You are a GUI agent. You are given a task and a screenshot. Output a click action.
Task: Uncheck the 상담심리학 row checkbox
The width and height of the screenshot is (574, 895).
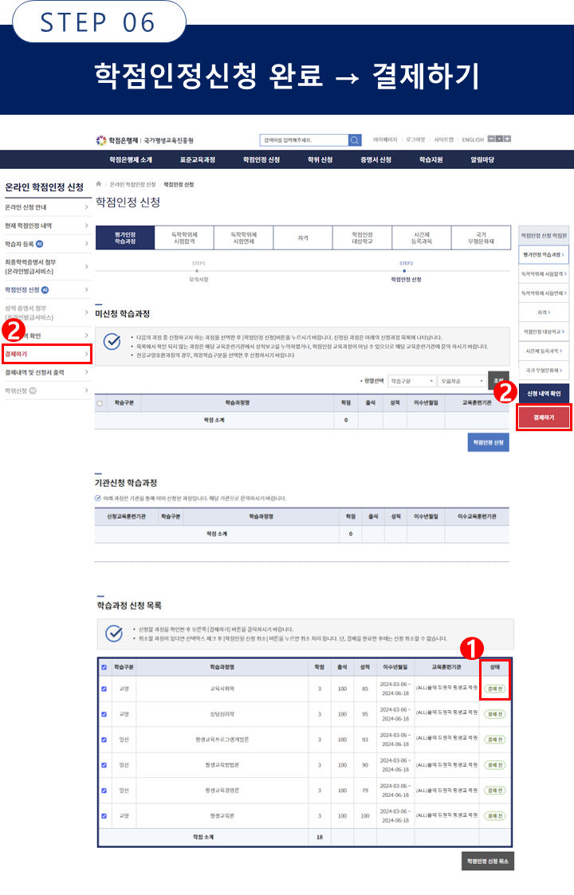coord(104,714)
